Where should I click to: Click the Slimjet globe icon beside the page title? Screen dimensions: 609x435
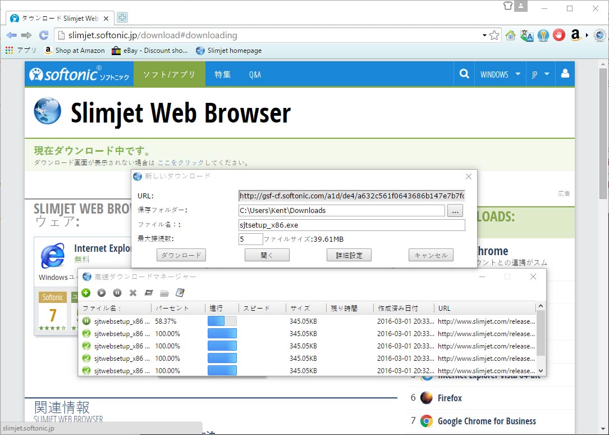tap(47, 111)
